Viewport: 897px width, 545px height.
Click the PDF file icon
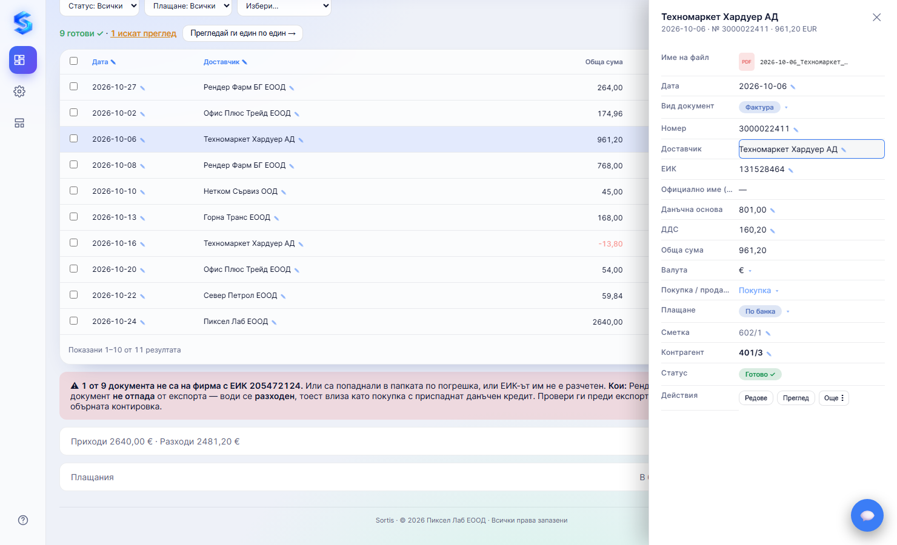[x=747, y=62]
